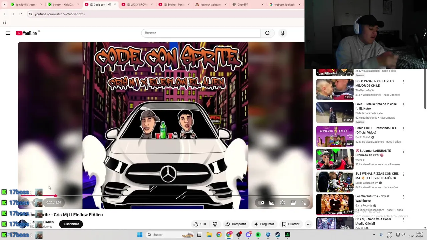Open options for Pablo Chill-E video
Screen dimensions: 427x240
404,129
